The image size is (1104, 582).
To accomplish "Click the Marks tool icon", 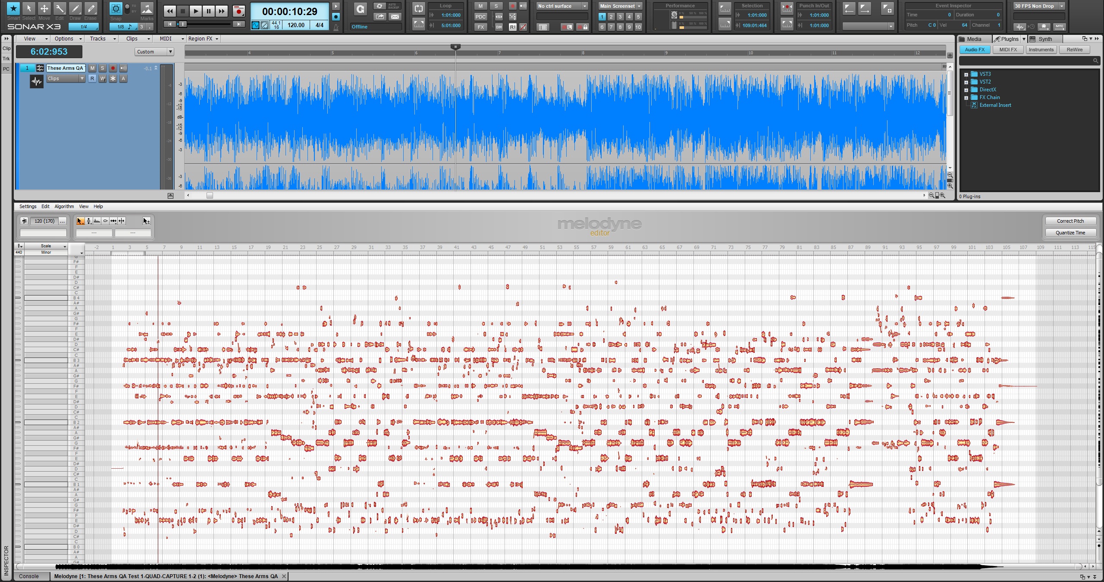I will (147, 8).
